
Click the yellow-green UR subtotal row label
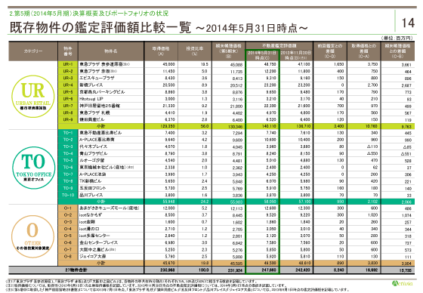[x=101, y=126]
